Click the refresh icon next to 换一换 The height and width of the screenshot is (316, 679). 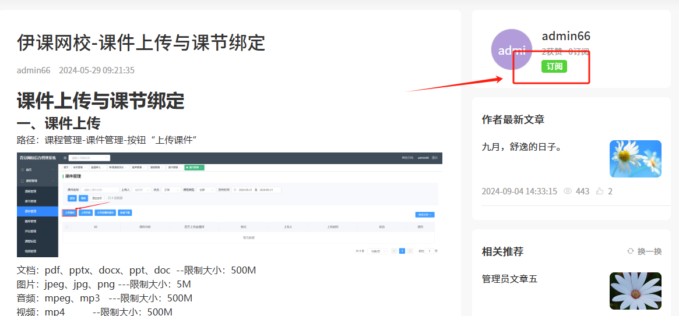click(630, 251)
